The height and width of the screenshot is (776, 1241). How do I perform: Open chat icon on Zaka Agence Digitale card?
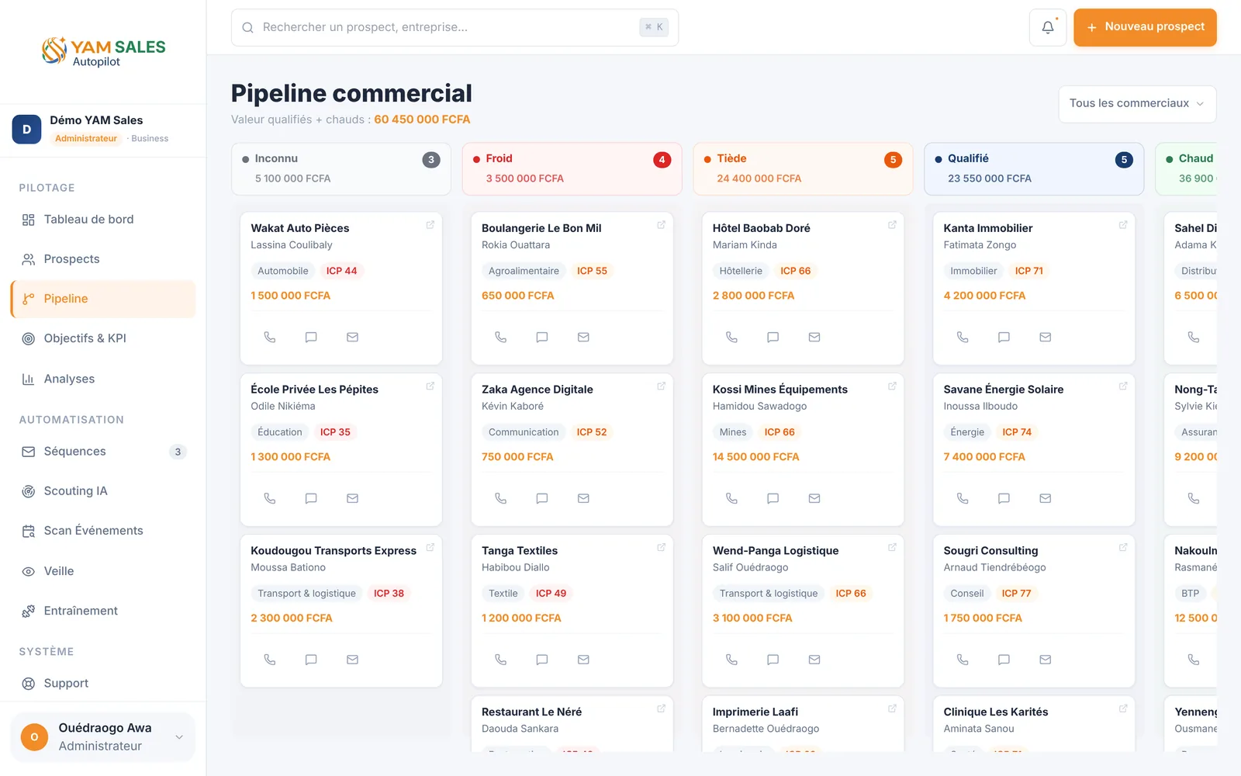tap(542, 498)
